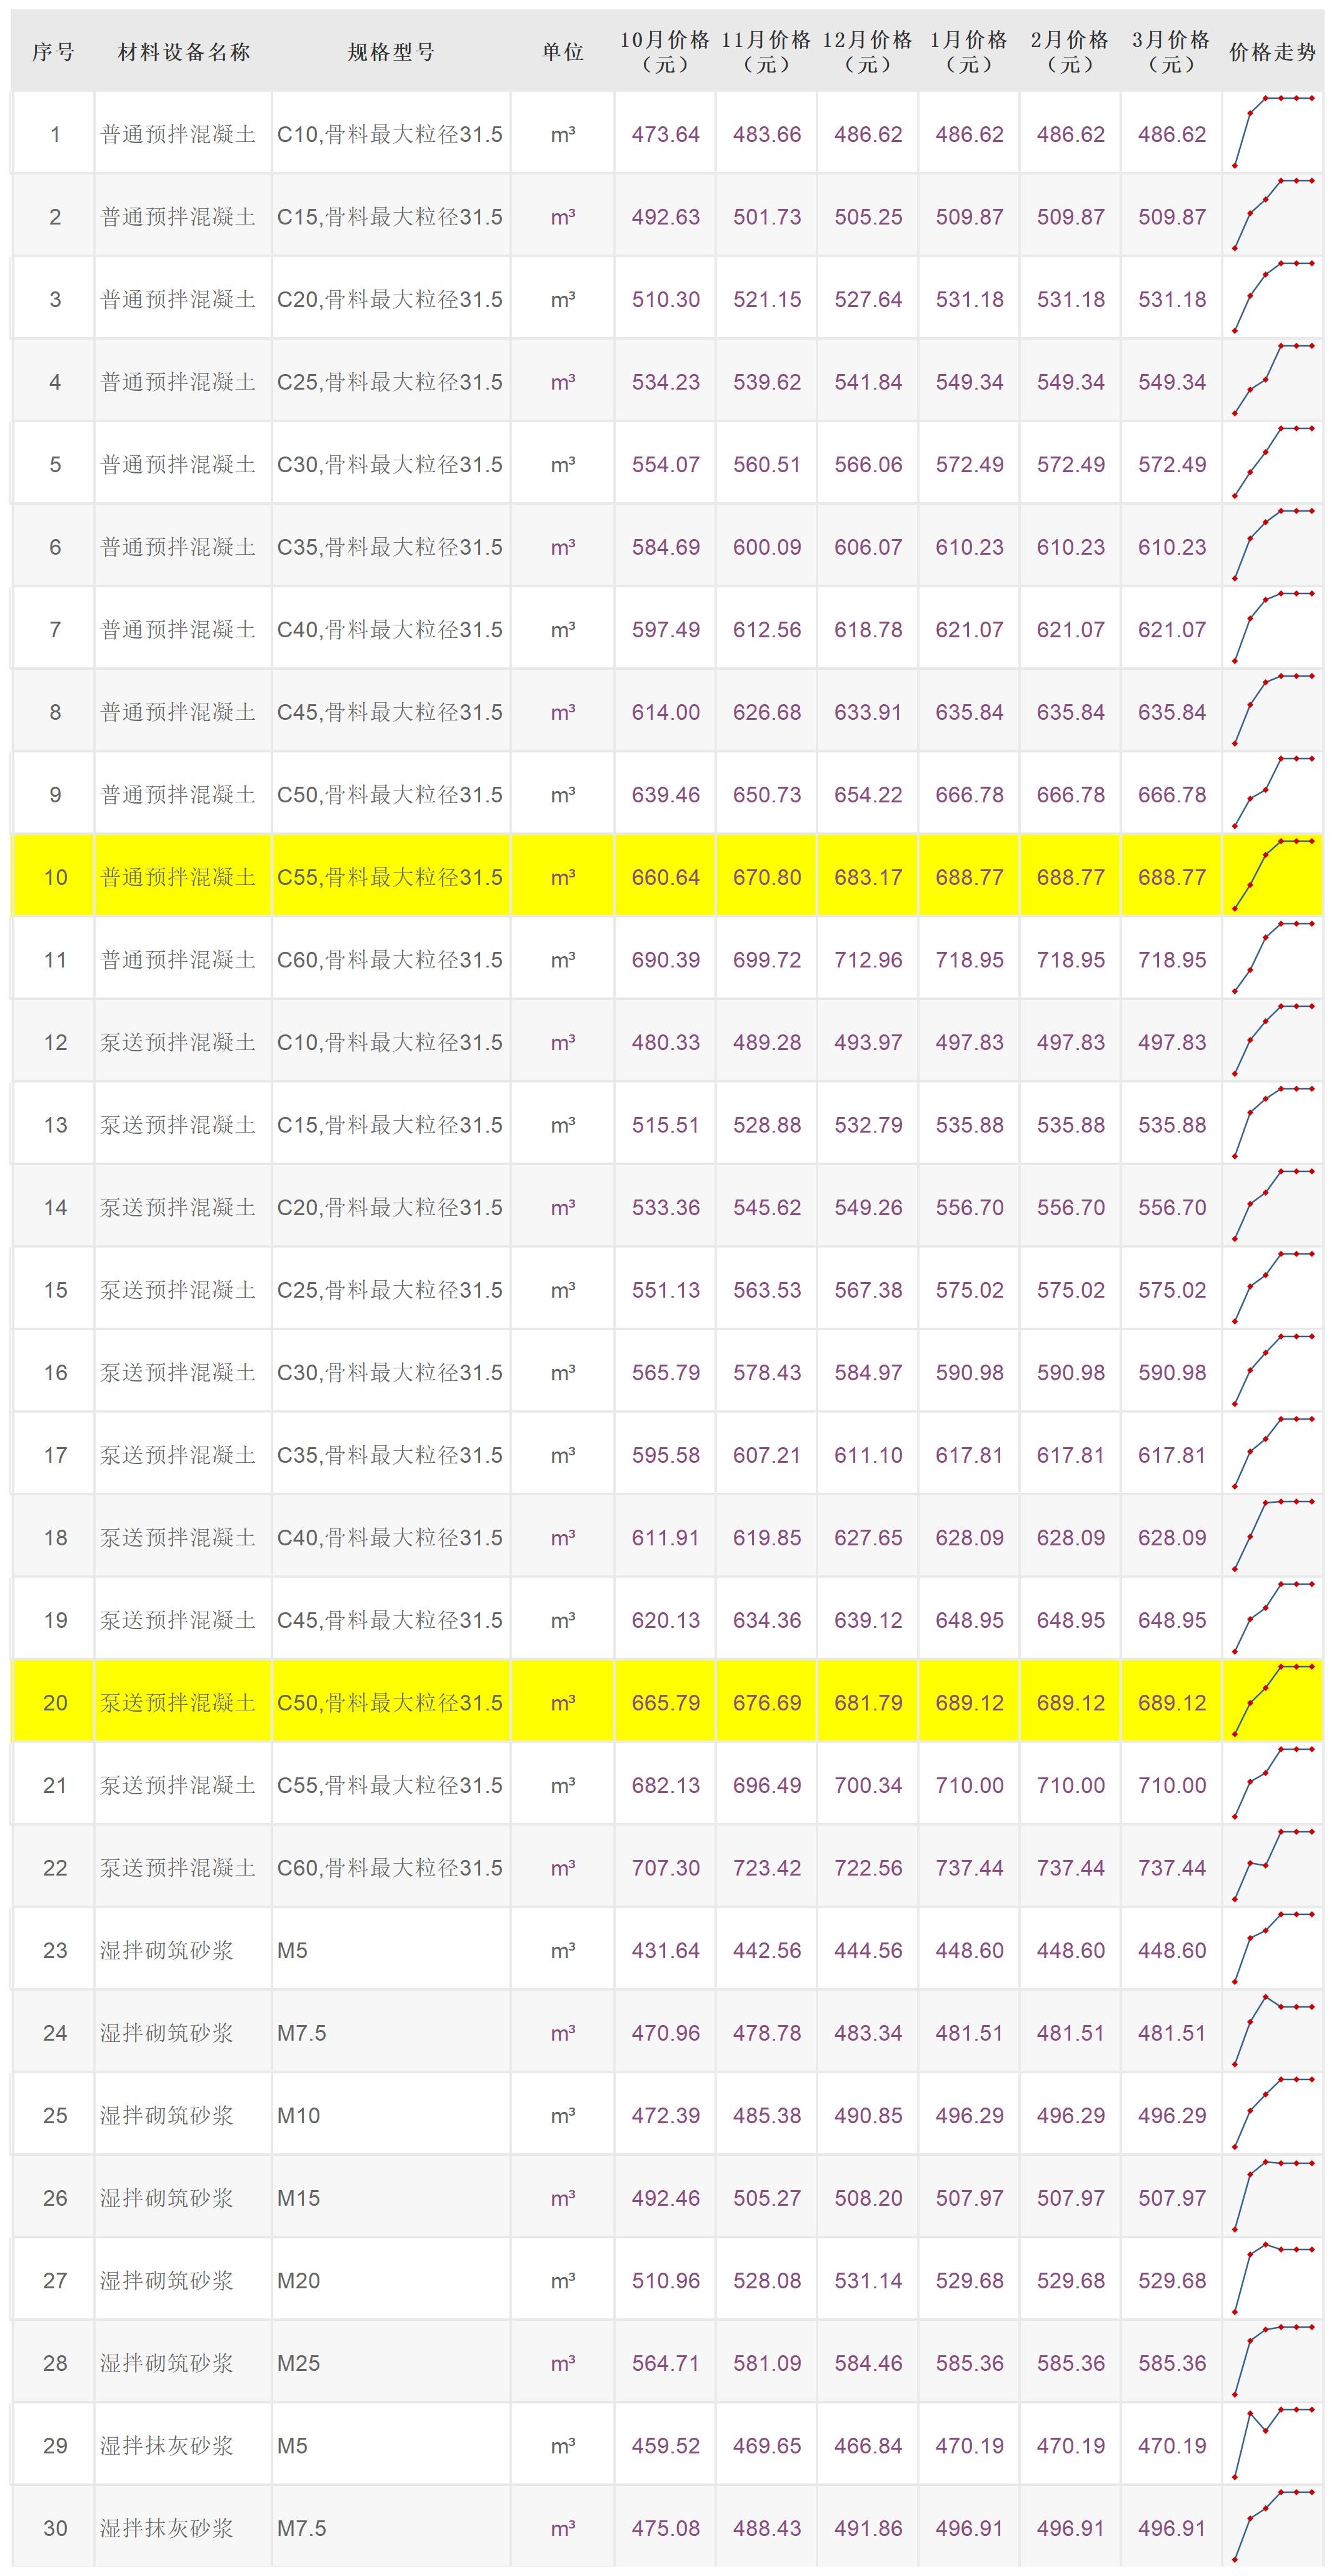Click the 材料设备名称 column header

(184, 52)
